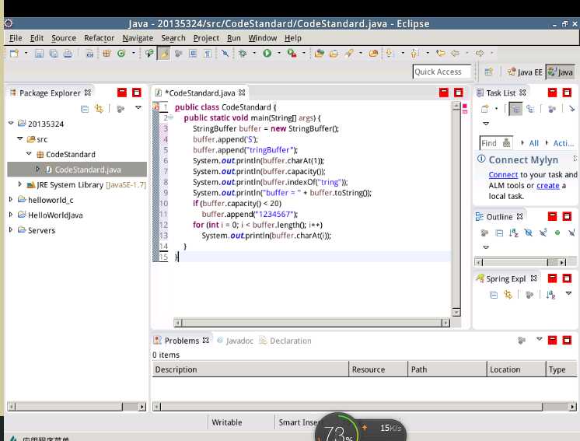
Task: Toggle Scheduled view button in Task List
Action: [530, 109]
